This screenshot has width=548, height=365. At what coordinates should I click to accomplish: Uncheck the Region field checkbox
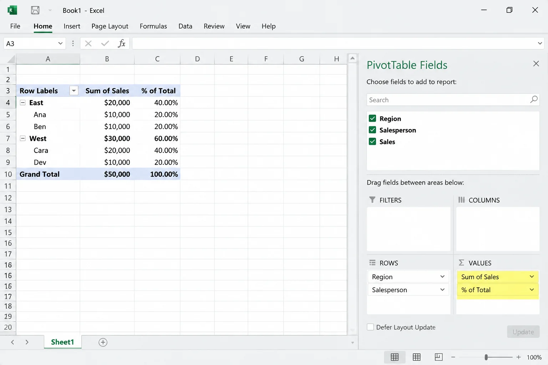tap(372, 118)
